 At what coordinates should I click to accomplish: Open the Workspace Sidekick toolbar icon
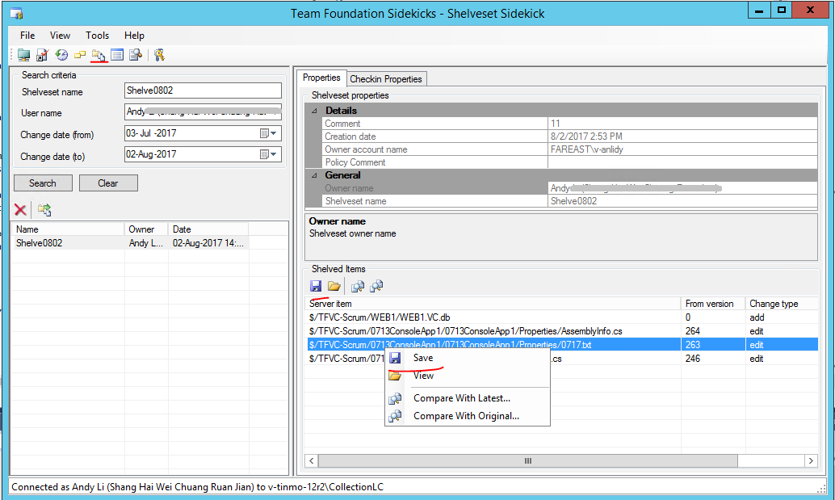coord(23,55)
